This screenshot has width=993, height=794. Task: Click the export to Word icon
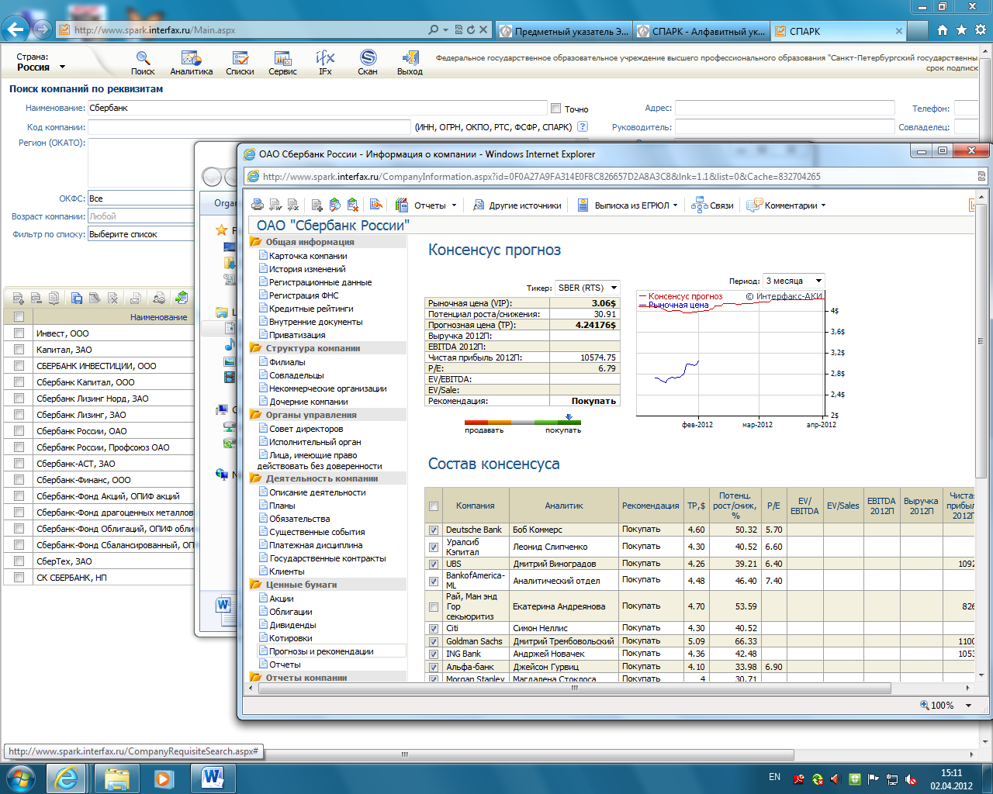[275, 205]
